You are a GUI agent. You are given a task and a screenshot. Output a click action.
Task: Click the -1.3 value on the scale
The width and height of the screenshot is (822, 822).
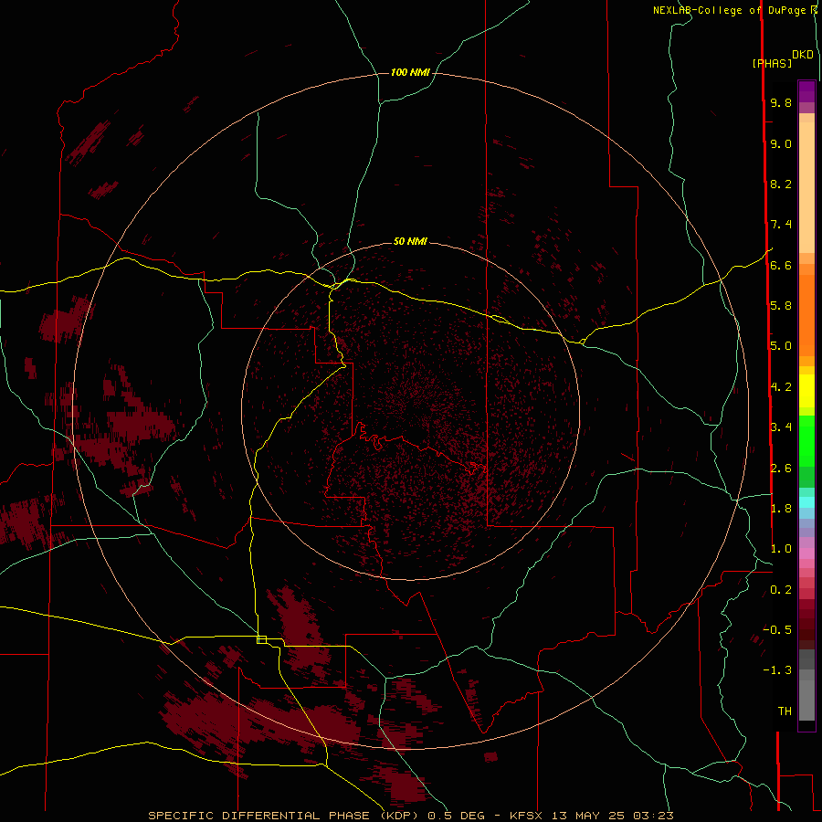pos(777,670)
